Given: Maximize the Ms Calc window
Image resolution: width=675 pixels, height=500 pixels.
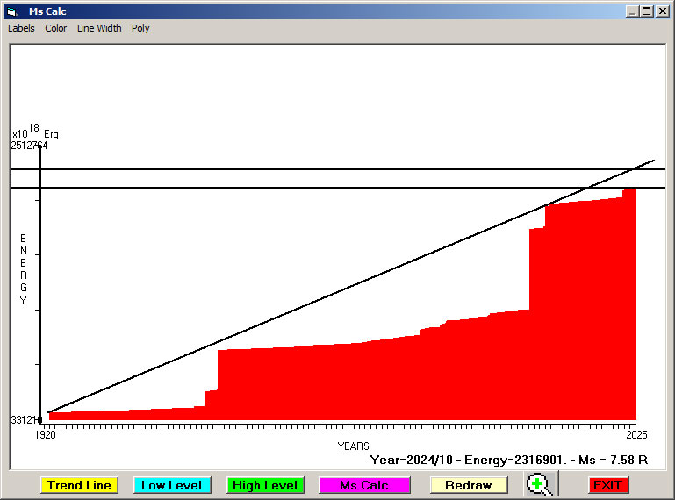Looking at the screenshot, I should coord(647,11).
